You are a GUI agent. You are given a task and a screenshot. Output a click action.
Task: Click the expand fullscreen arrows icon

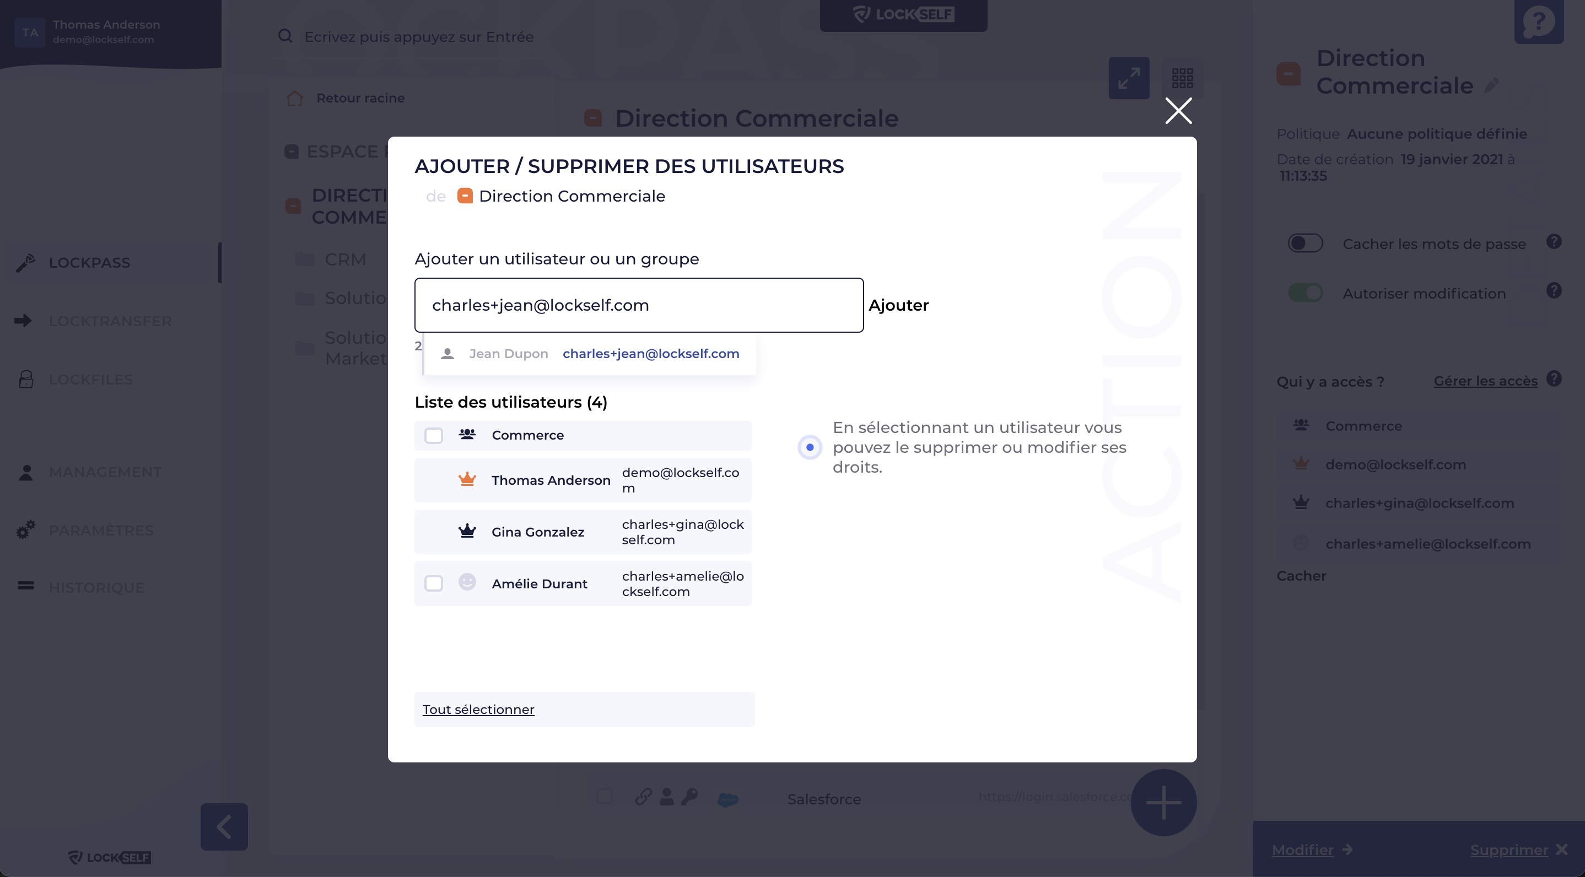pyautogui.click(x=1129, y=78)
